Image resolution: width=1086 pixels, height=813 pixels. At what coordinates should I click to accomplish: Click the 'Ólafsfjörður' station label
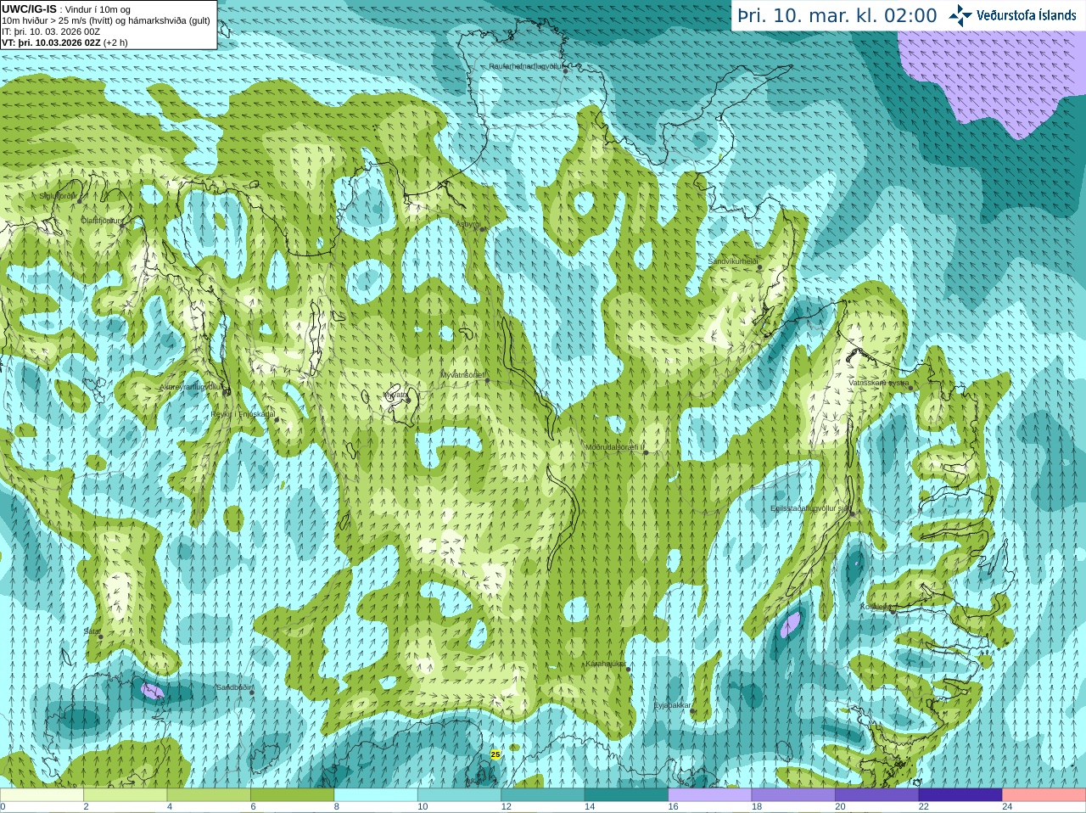point(101,221)
